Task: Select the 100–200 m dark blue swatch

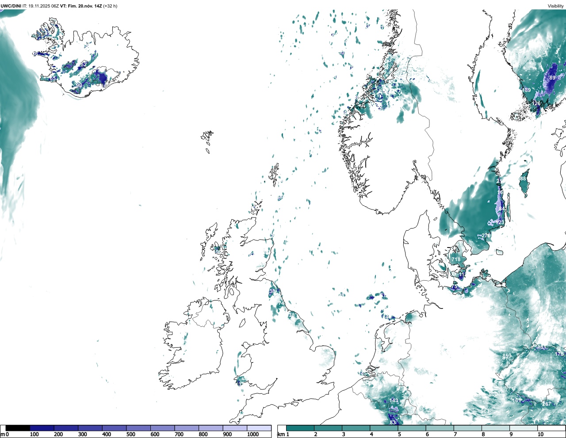Action: (42, 428)
